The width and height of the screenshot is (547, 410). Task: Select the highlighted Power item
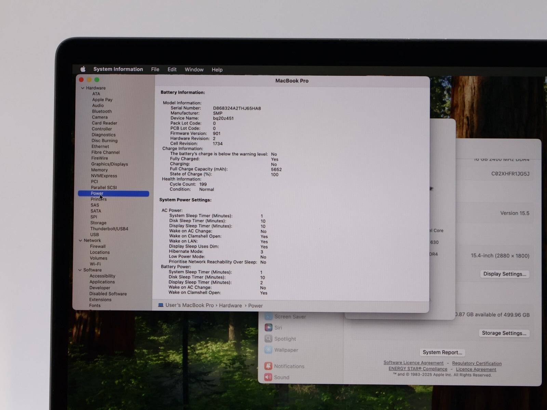click(114, 193)
